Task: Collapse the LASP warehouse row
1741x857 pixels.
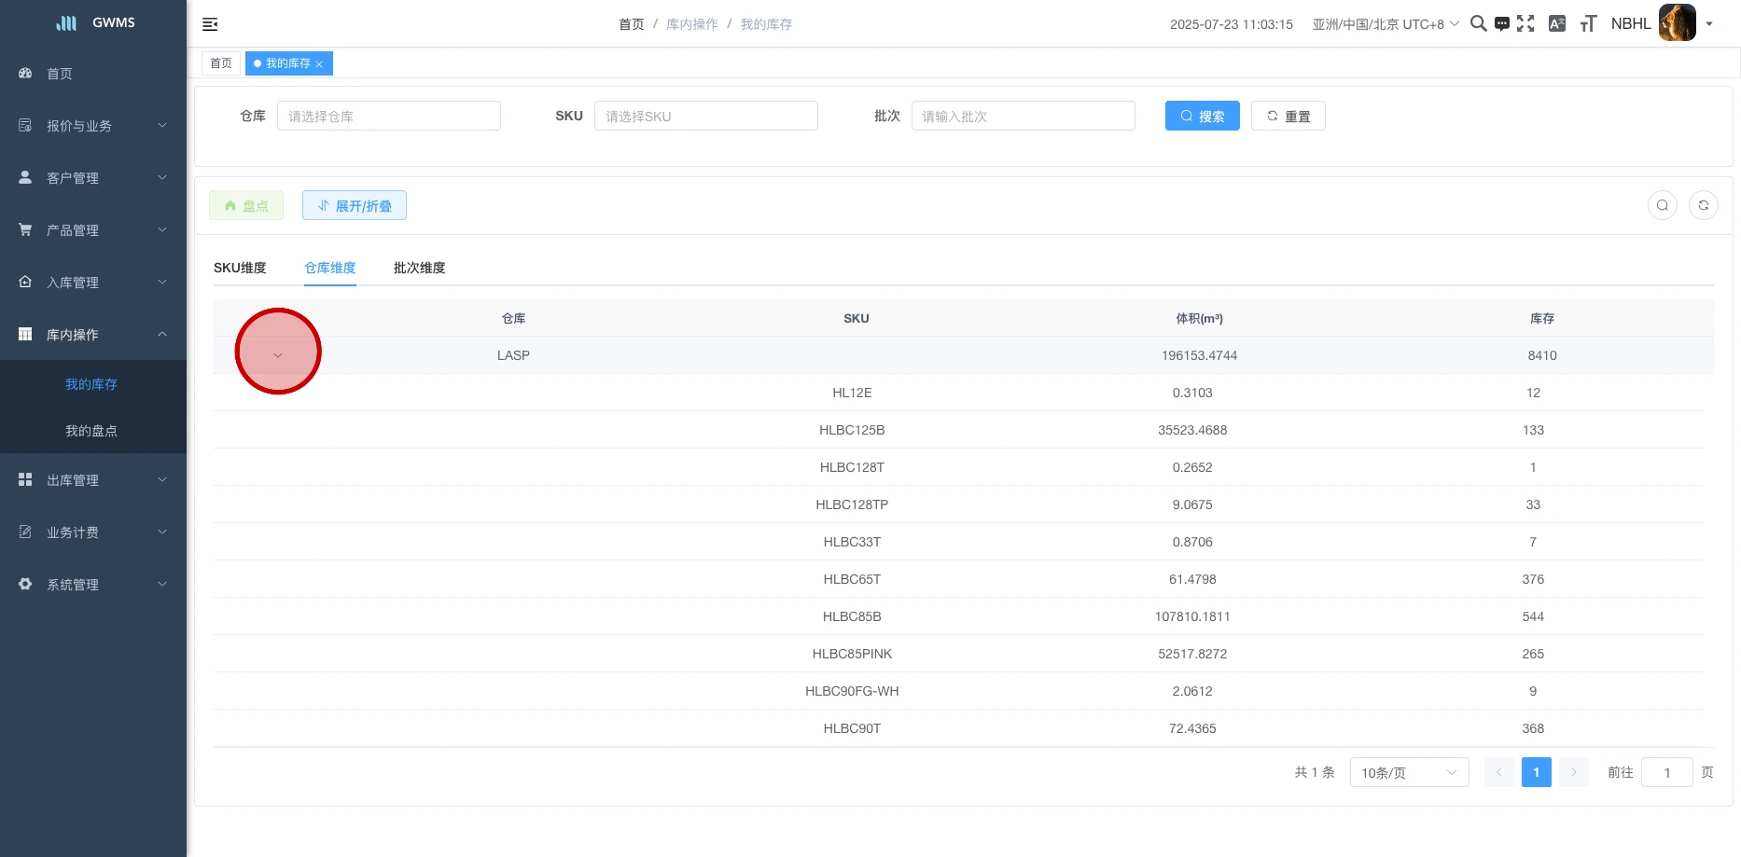Action: [278, 355]
